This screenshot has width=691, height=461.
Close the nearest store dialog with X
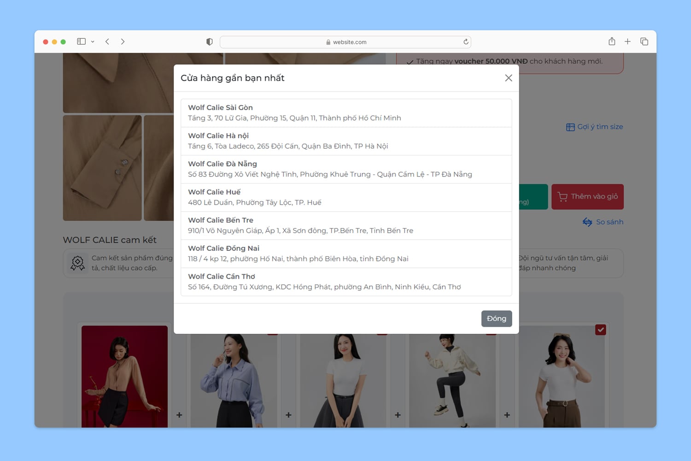[x=508, y=78]
